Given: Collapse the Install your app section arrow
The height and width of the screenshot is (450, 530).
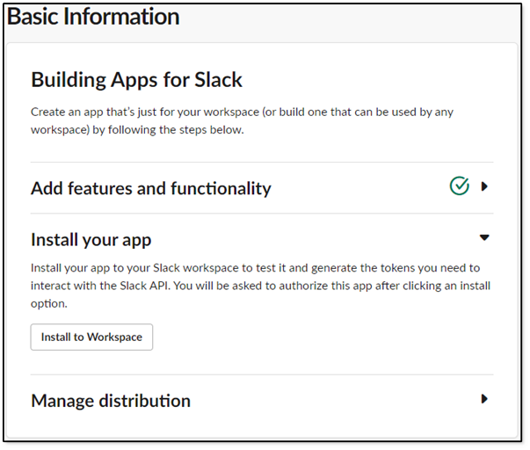Looking at the screenshot, I should 484,237.
